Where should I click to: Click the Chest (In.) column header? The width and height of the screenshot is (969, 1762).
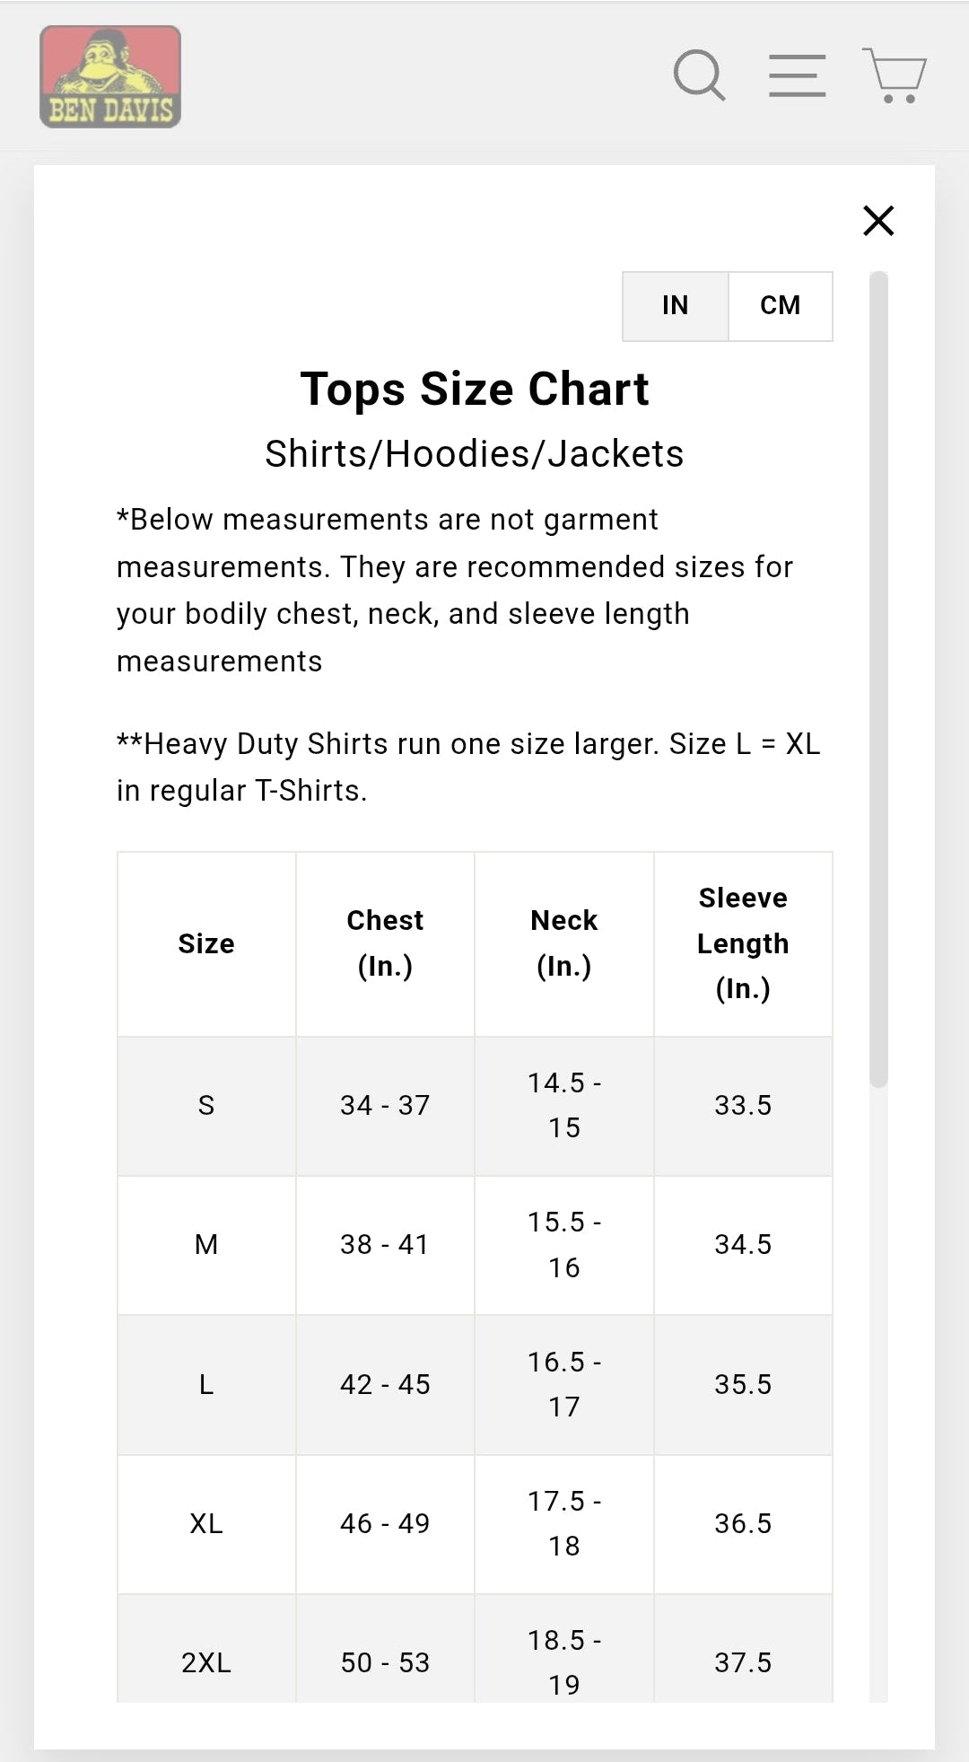click(x=385, y=943)
